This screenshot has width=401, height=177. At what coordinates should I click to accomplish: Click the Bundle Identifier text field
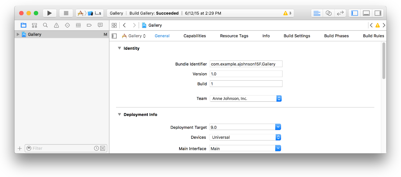[x=246, y=64]
